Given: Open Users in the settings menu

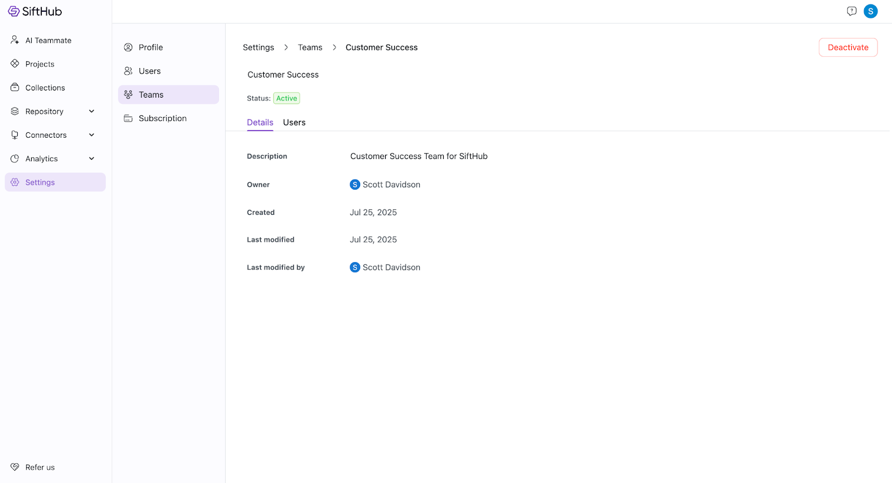Looking at the screenshot, I should tap(149, 71).
